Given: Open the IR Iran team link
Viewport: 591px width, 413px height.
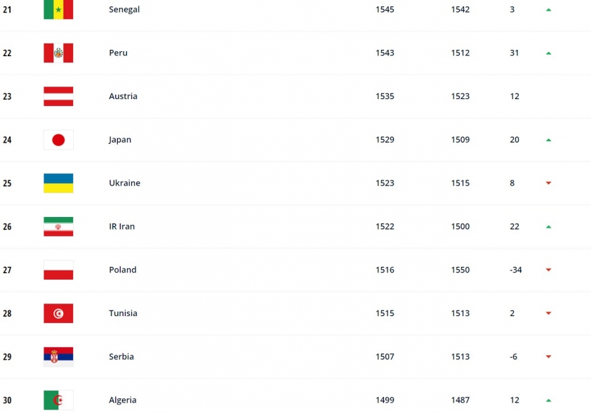Looking at the screenshot, I should coord(121,226).
